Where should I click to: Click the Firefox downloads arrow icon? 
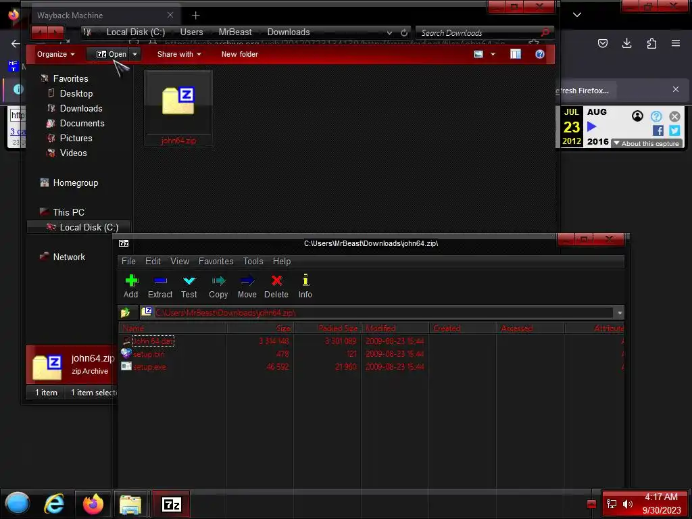click(626, 43)
